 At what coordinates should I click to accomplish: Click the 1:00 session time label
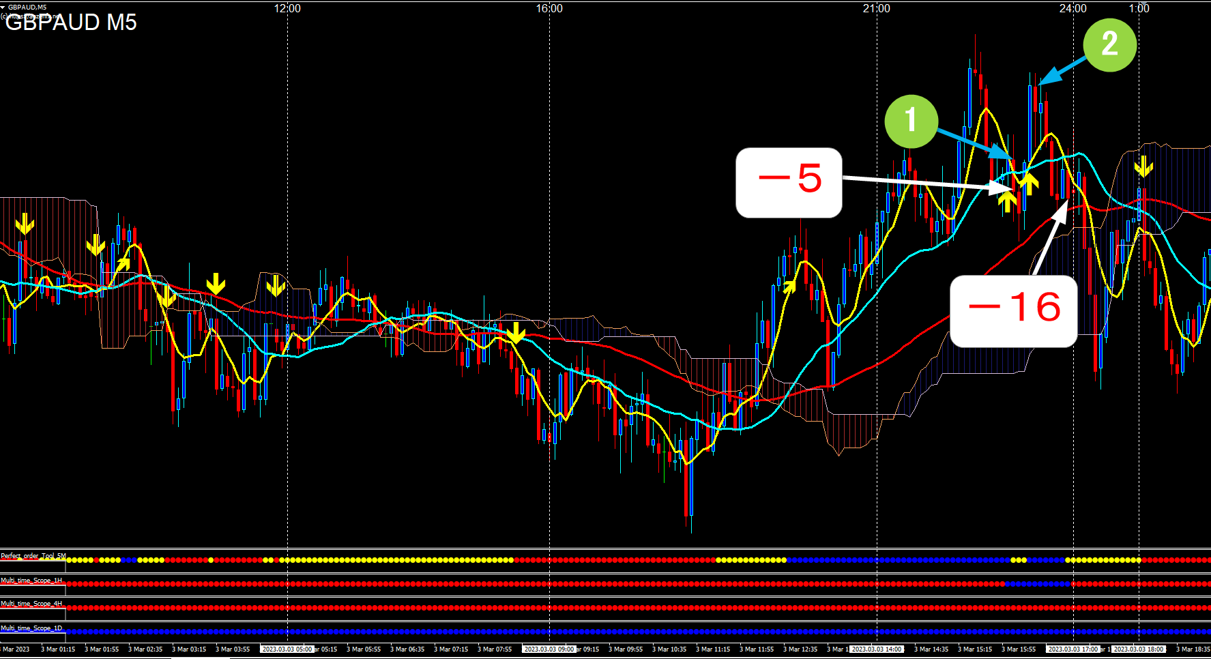pyautogui.click(x=1139, y=8)
